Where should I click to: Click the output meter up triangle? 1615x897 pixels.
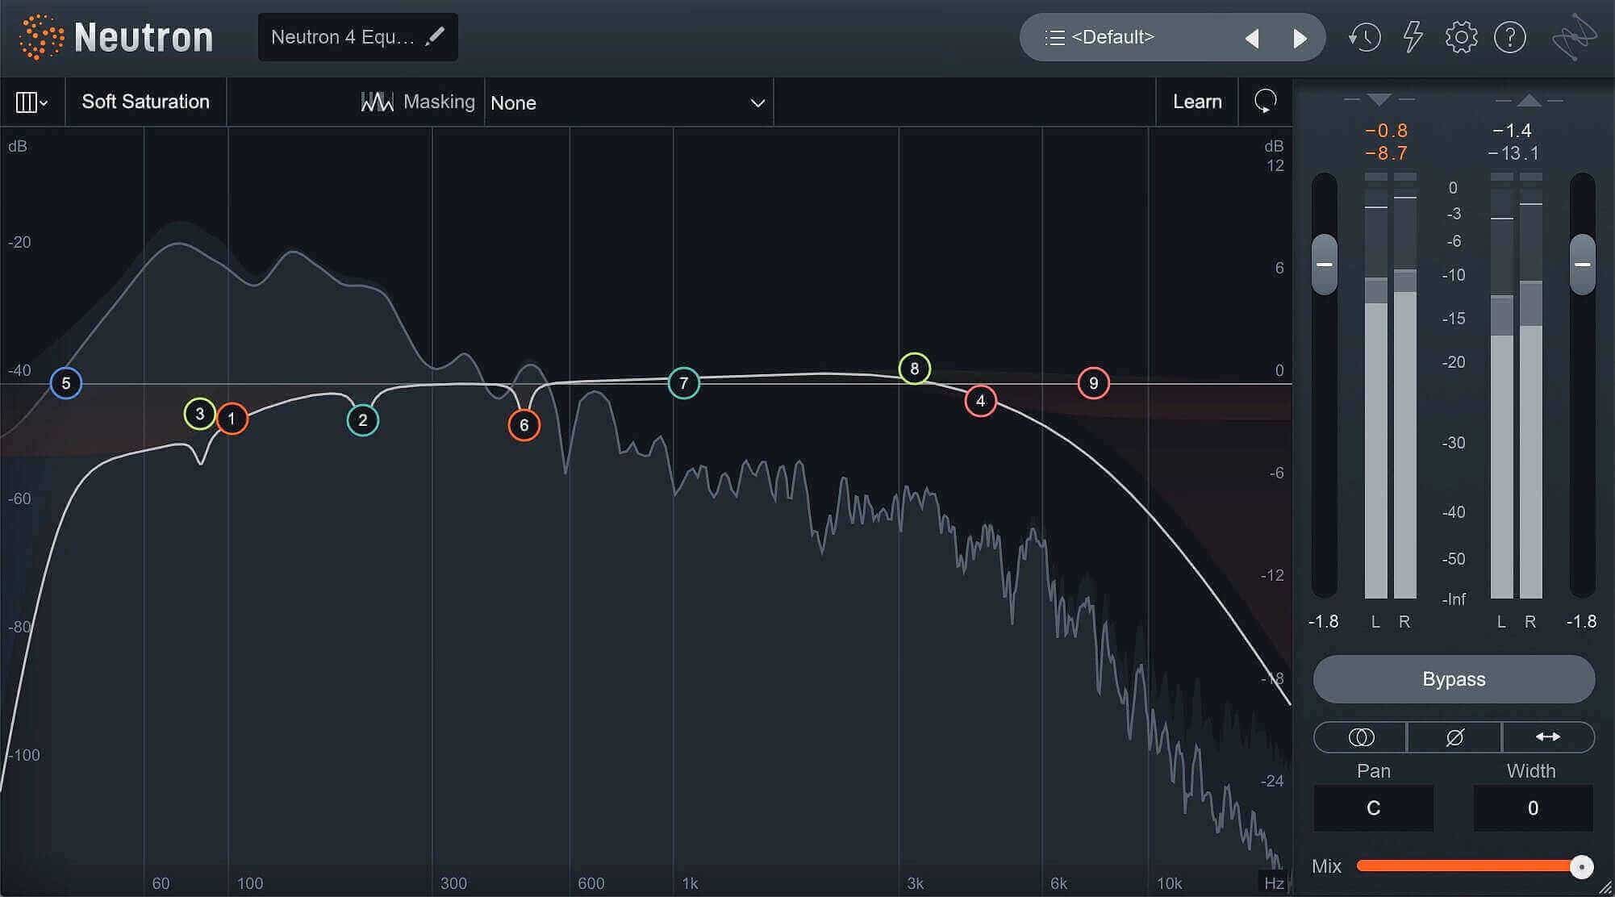tap(1529, 100)
